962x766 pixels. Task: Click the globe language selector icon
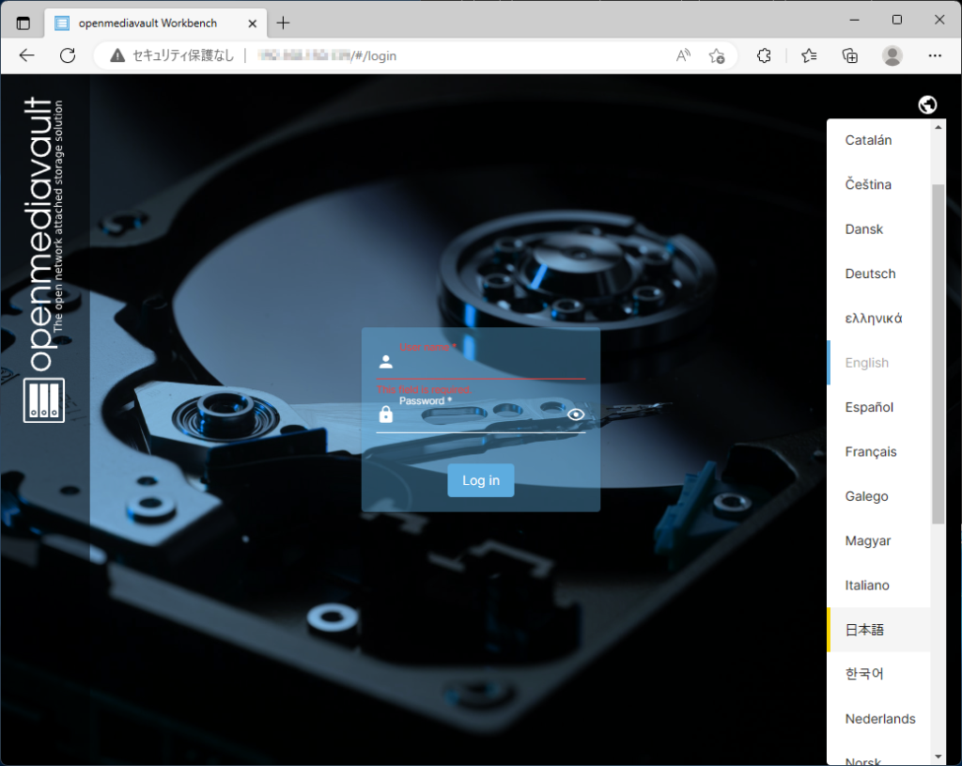(927, 104)
